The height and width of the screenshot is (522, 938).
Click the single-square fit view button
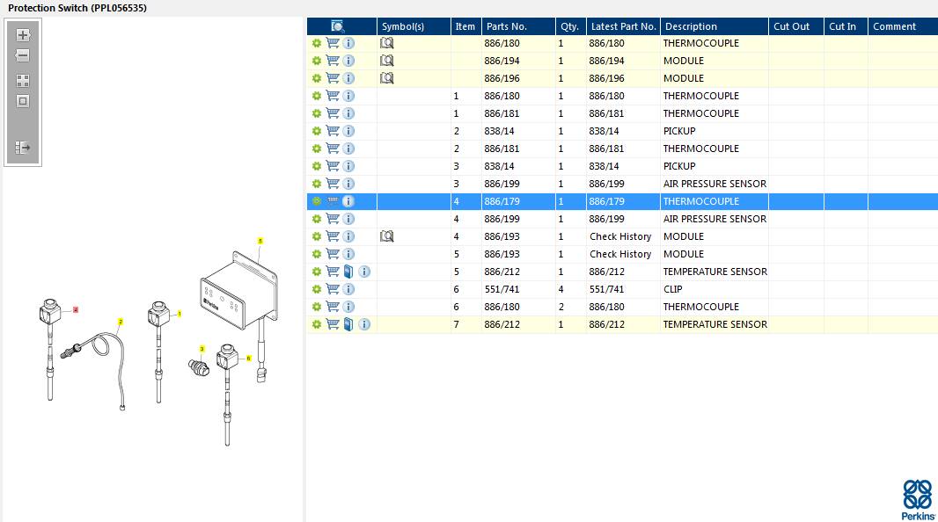point(23,101)
